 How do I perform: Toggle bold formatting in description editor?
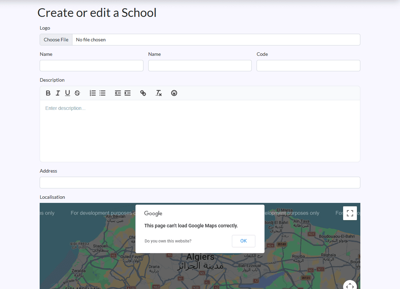click(x=48, y=93)
